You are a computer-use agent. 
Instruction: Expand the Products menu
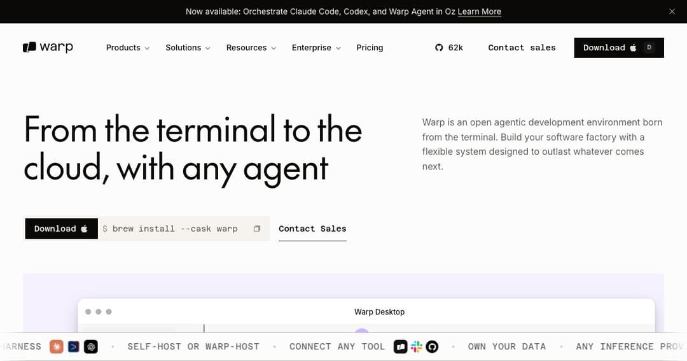click(x=127, y=47)
